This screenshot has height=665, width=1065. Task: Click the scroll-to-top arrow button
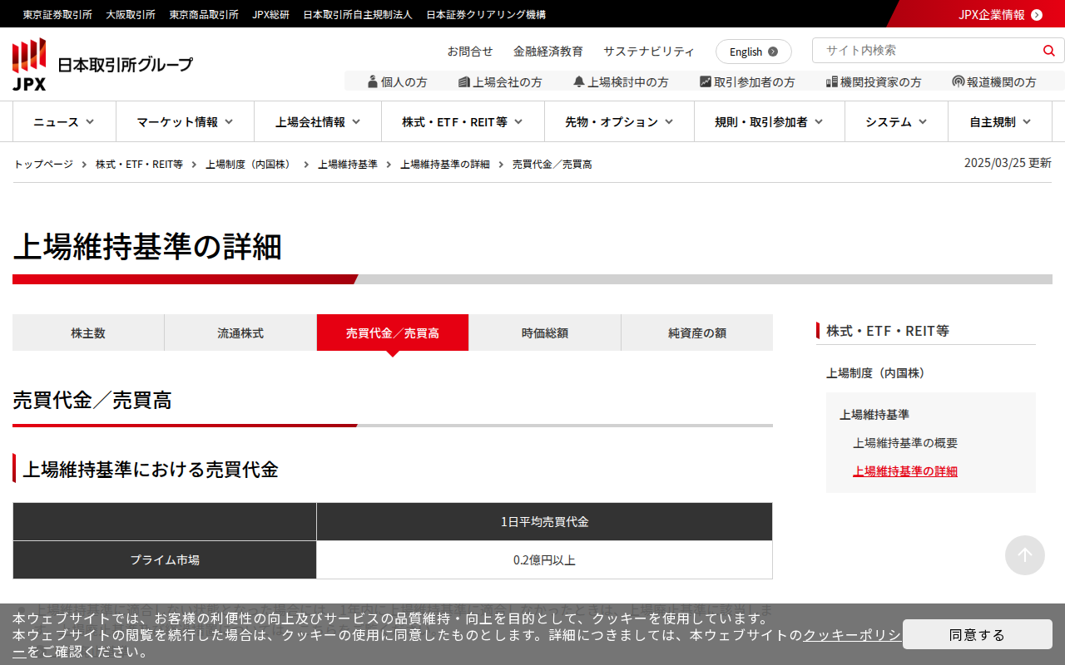pos(1025,555)
